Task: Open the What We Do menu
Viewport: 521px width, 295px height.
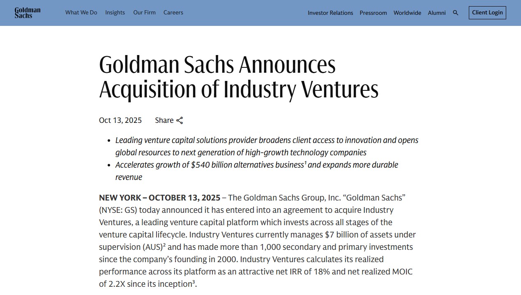Action: tap(81, 13)
